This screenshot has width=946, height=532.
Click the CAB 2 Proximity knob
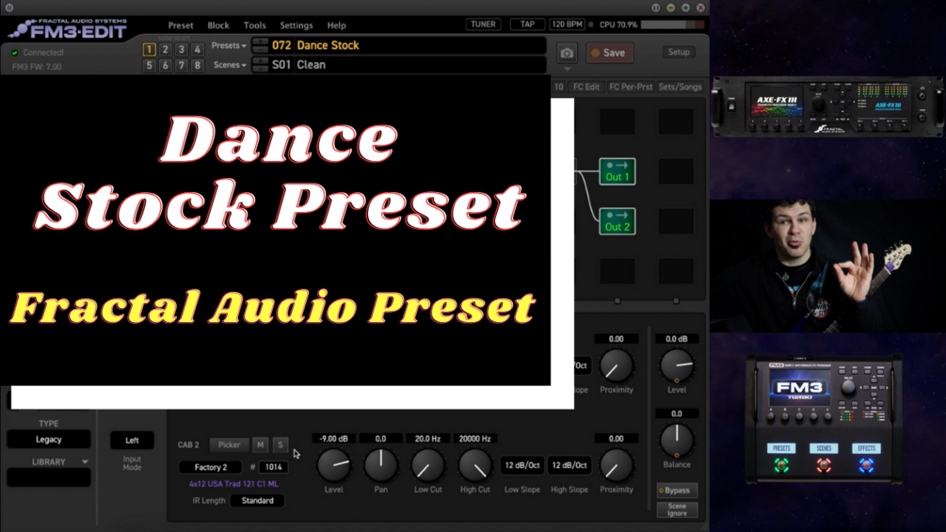[x=617, y=465]
